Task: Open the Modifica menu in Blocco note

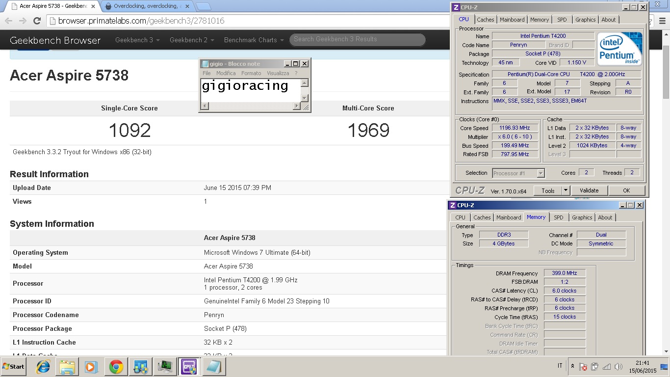Action: tap(226, 73)
